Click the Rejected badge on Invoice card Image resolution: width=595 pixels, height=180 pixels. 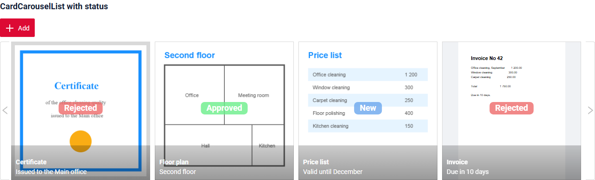point(512,108)
